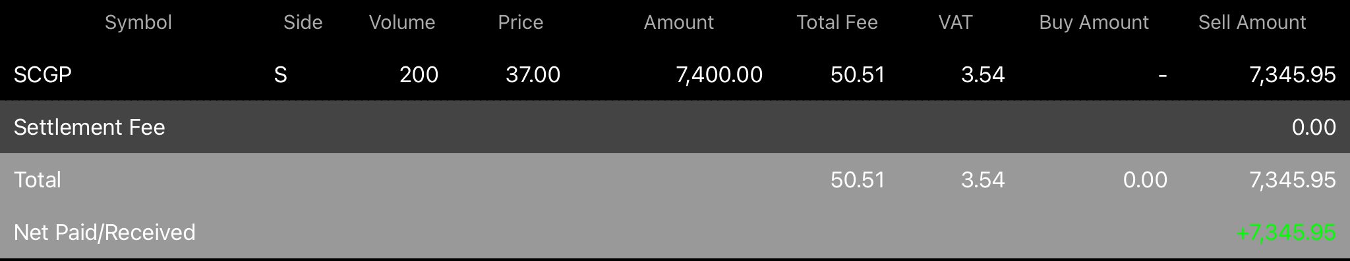This screenshot has height=261, width=1350.
Task: Click the Volume column header
Action: click(x=402, y=22)
